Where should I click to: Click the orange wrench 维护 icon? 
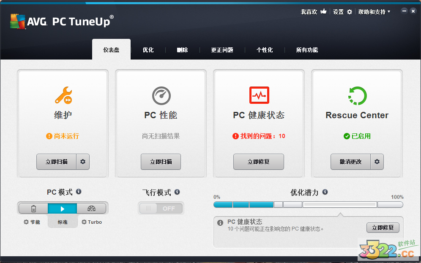[63, 95]
